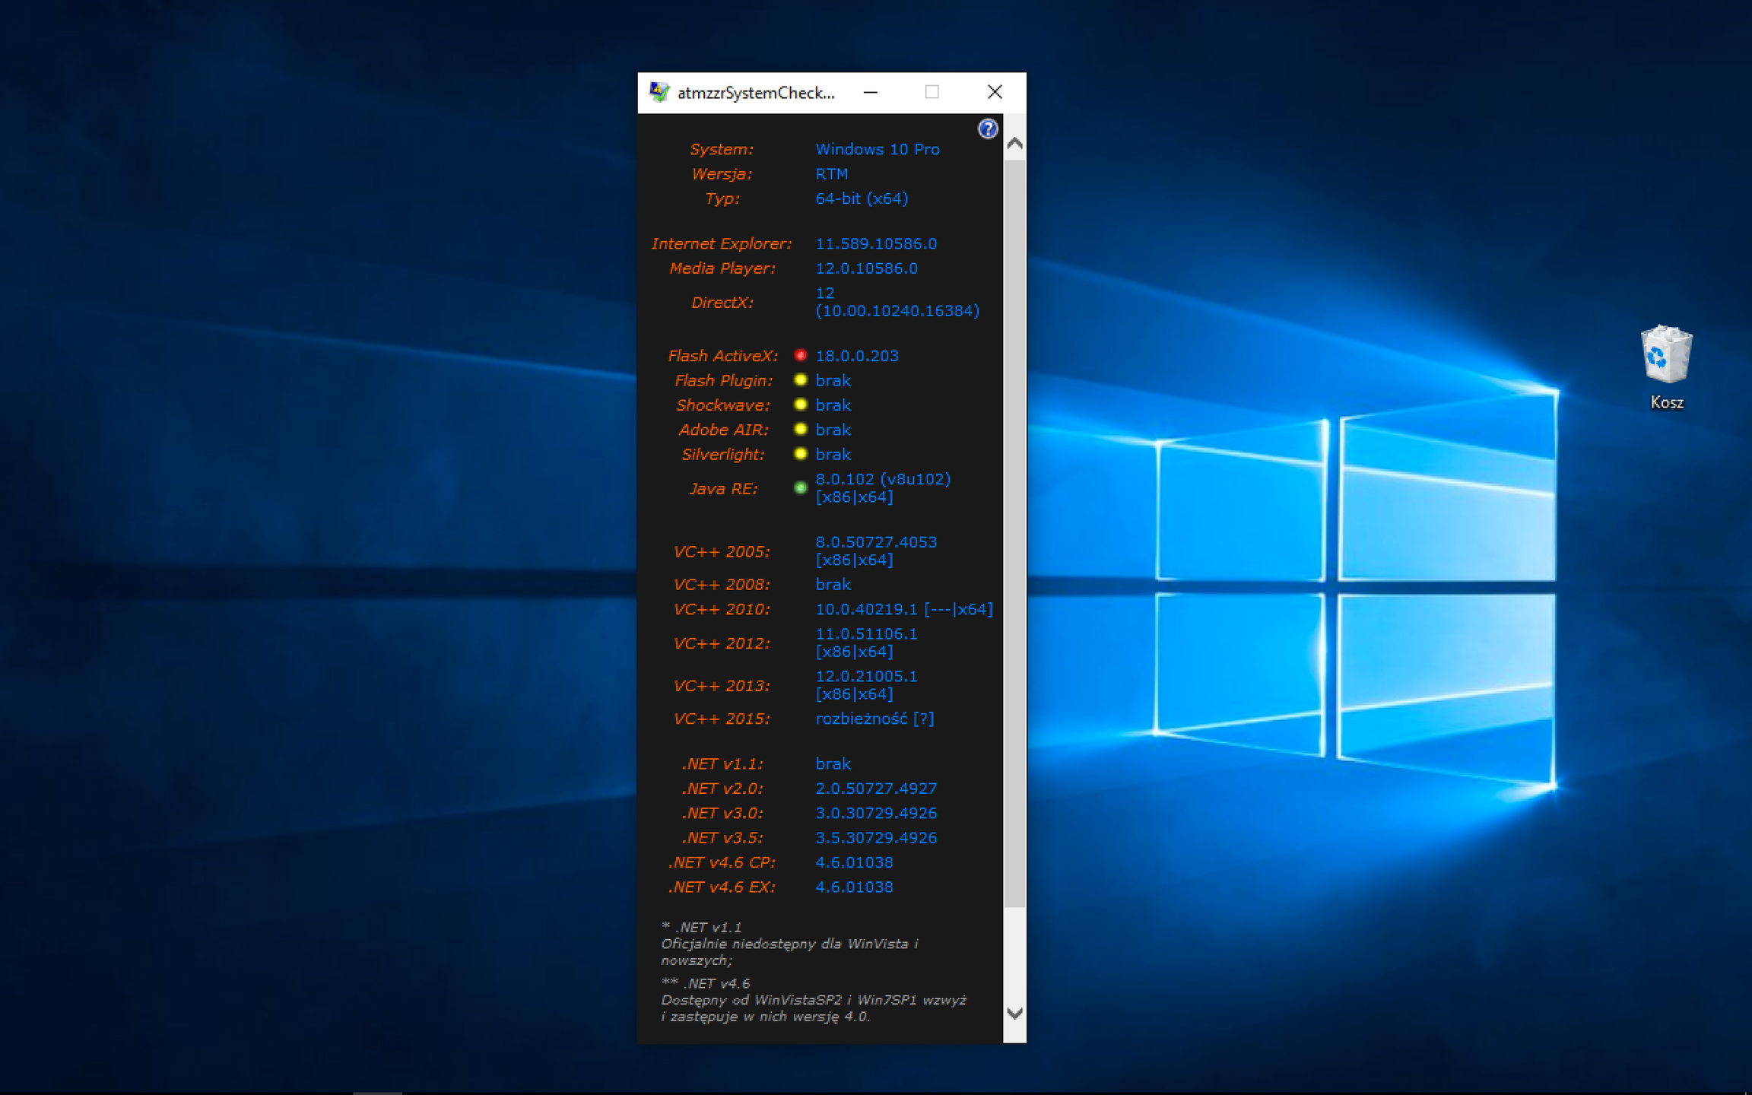Click the .NET v4.6 CP version value
1752x1095 pixels.
[x=854, y=862]
